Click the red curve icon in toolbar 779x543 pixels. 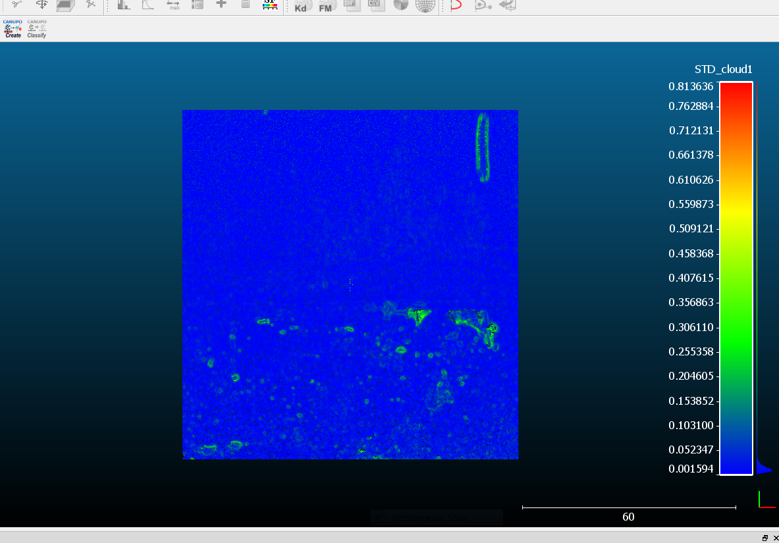tap(456, 5)
